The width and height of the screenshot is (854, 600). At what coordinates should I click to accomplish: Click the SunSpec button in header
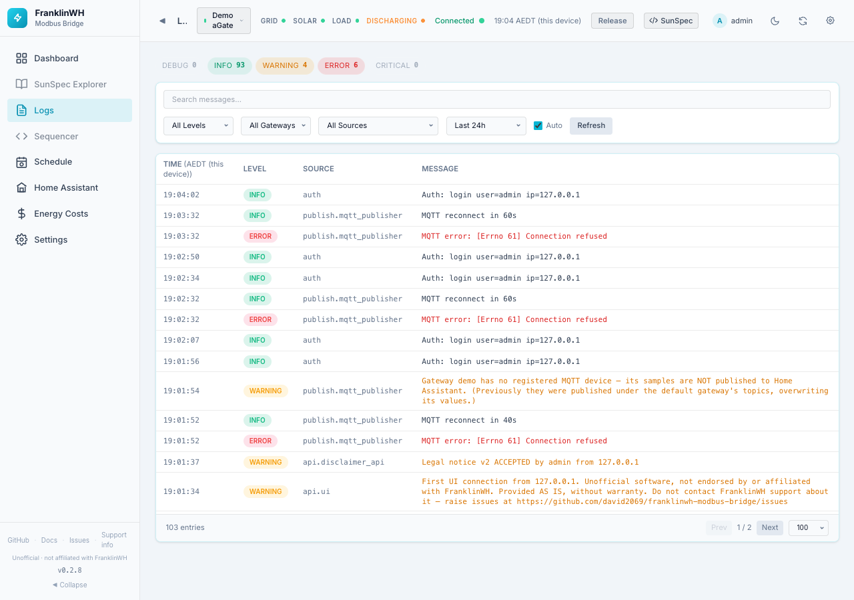(671, 21)
